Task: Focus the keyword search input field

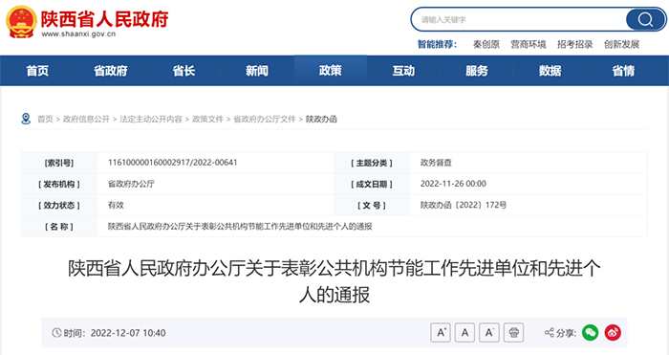Action: click(519, 20)
